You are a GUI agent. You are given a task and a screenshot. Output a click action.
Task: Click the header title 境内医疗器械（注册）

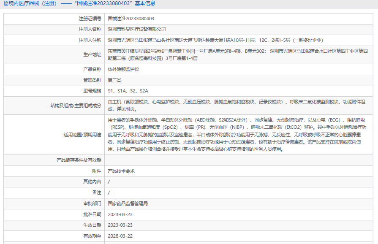(33, 3)
